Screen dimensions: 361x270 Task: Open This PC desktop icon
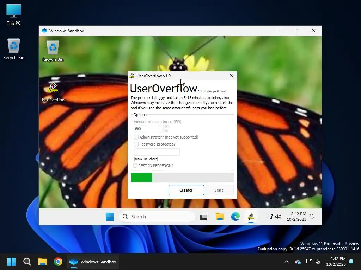click(x=14, y=14)
